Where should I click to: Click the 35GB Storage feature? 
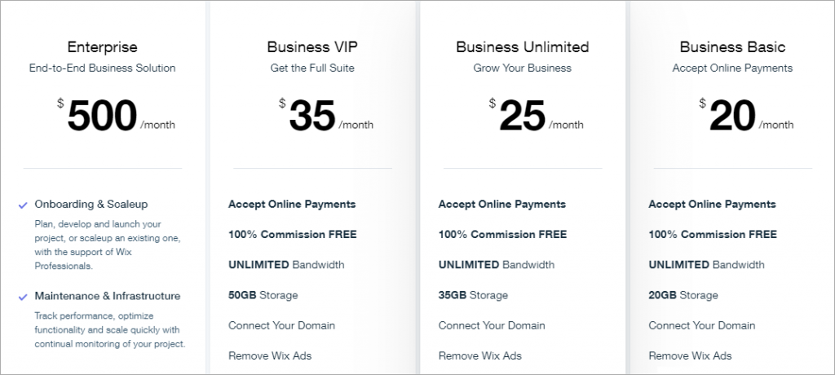tap(473, 295)
